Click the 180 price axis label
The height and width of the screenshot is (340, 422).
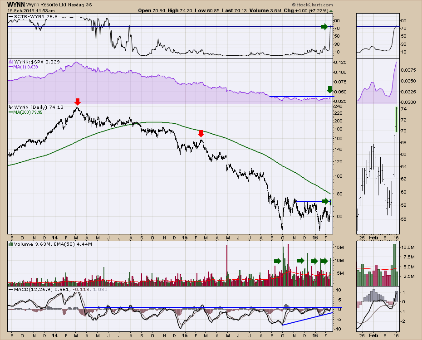pyautogui.click(x=339, y=129)
